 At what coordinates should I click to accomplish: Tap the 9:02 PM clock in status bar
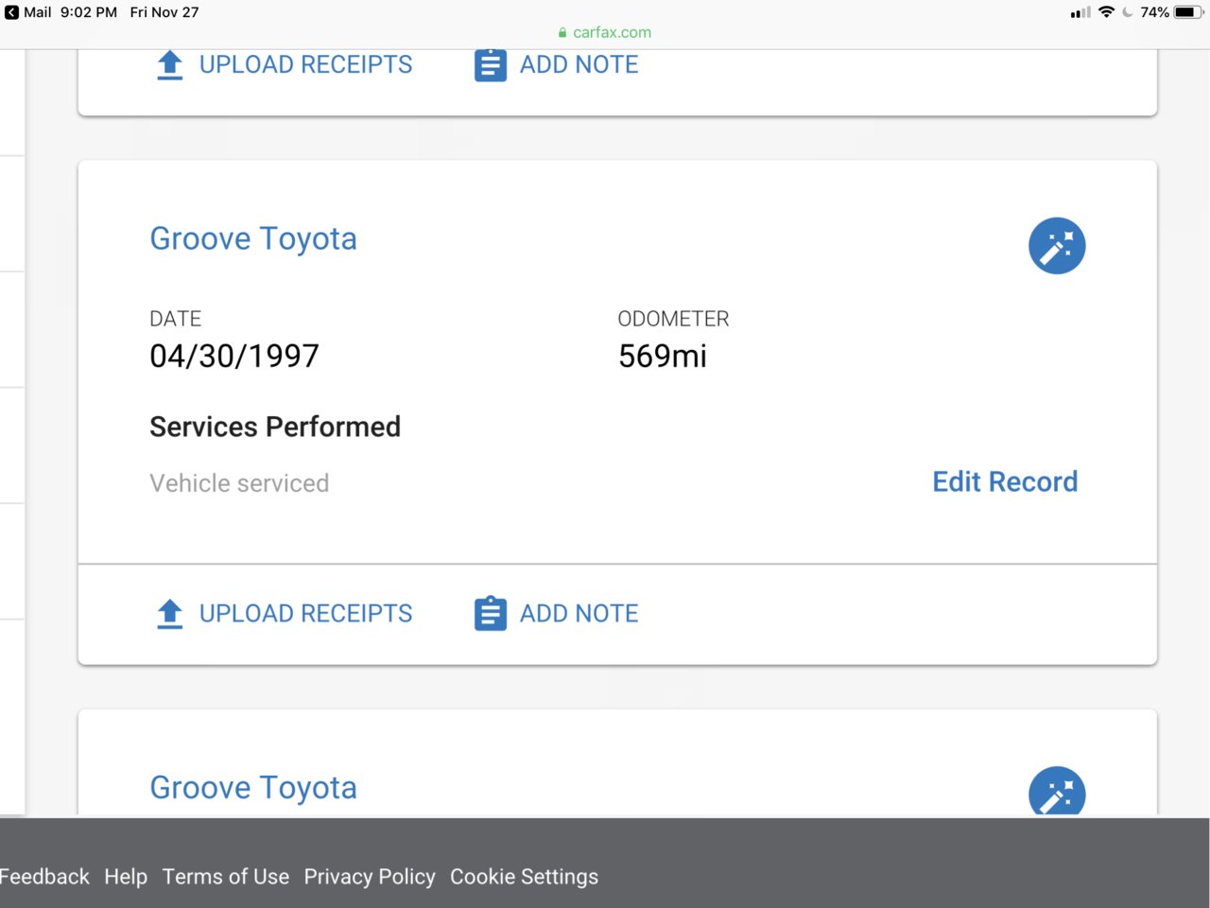pyautogui.click(x=89, y=12)
